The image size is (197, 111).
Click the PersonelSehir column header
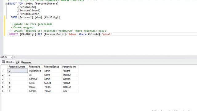(x=70, y=67)
